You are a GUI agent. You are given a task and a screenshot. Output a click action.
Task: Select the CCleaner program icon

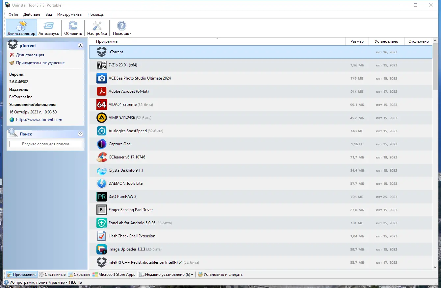click(102, 157)
